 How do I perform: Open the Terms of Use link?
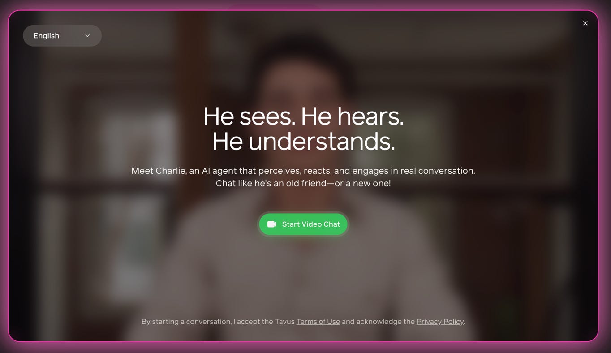(x=318, y=322)
